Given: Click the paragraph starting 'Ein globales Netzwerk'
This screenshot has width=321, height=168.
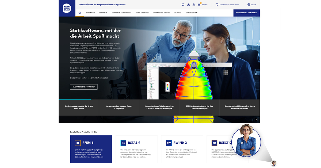Looking at the screenshot, I should click(x=96, y=70).
